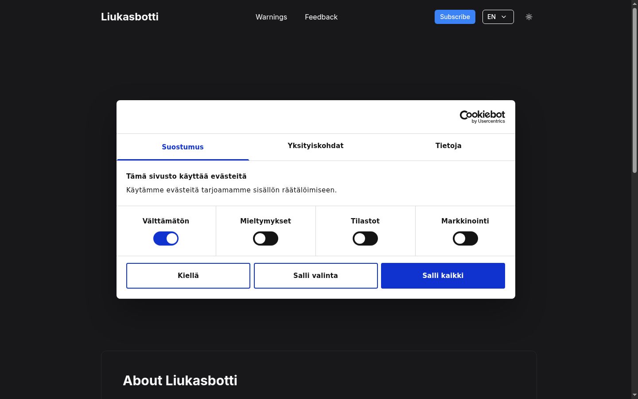Viewport: 638px width, 399px height.
Task: Click the 'Tämä sivusto käyttää evästeitä' heading
Action: click(187, 176)
